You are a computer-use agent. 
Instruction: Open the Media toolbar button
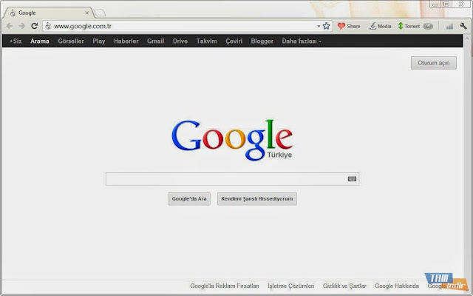click(x=381, y=27)
